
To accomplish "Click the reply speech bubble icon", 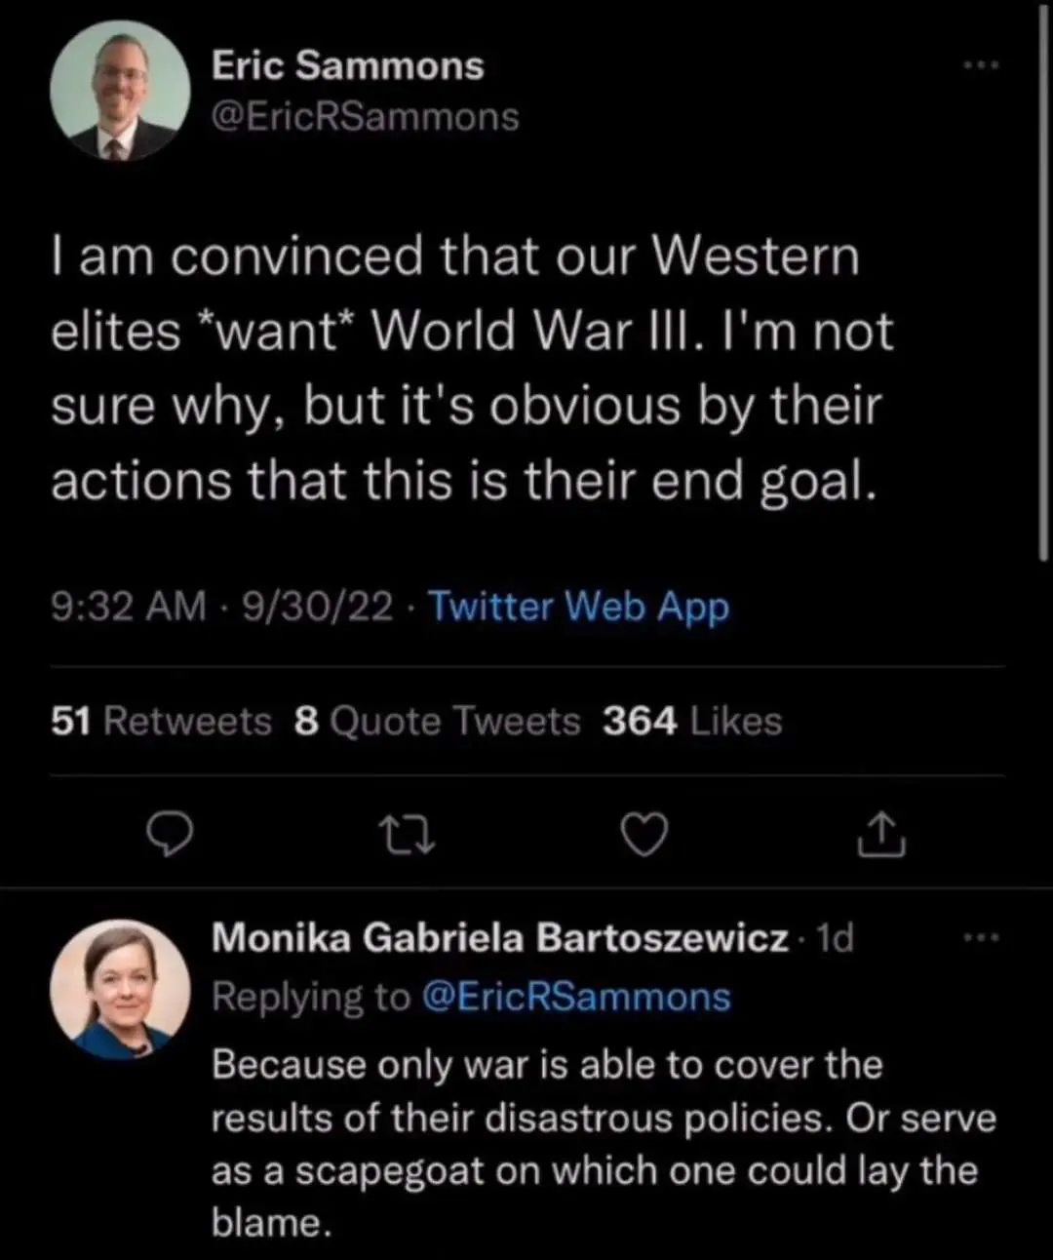I will 169,834.
